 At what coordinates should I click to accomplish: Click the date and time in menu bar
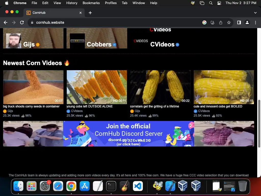tap(241, 3)
